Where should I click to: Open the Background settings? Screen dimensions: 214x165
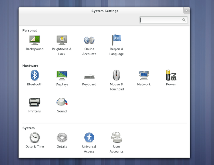35,40
